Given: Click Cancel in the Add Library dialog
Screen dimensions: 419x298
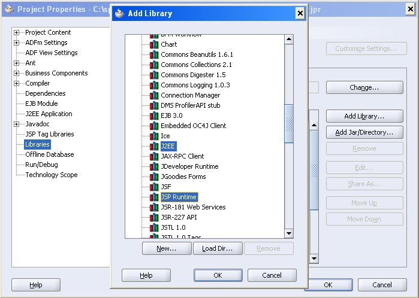Looking at the screenshot, I should click(x=272, y=275).
